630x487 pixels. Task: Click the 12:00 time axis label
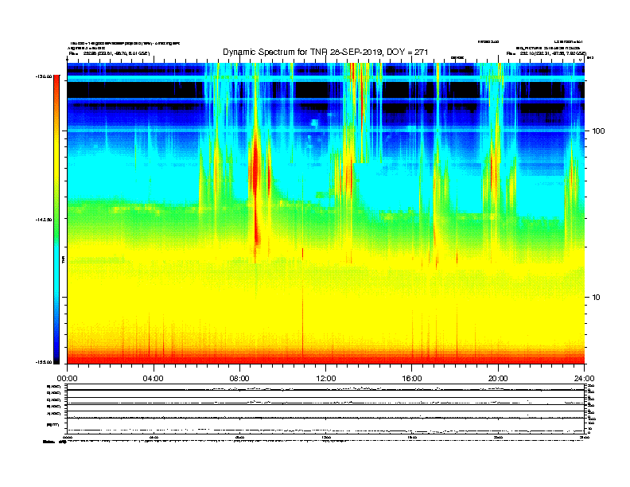(326, 379)
